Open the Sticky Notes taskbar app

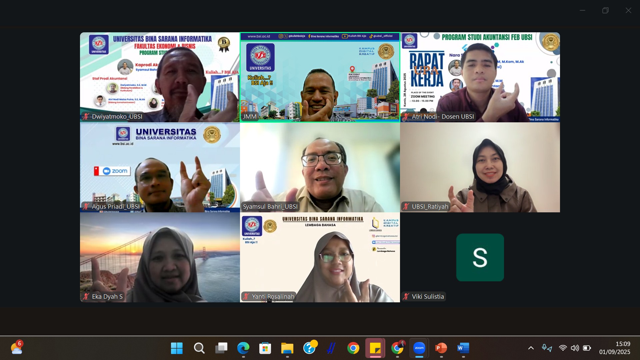(375, 348)
